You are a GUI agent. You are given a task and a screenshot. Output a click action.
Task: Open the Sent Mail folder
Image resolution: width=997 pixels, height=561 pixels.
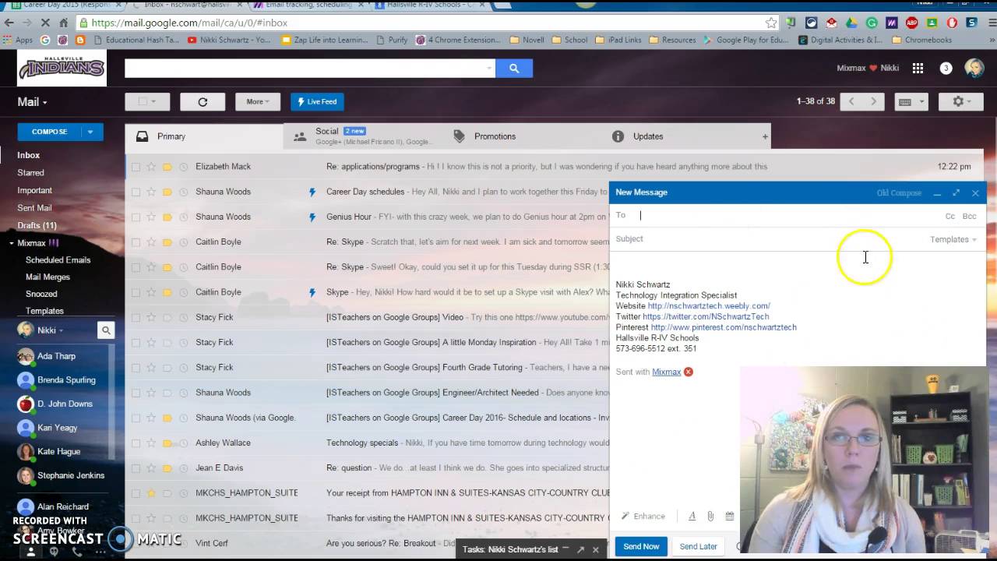(x=34, y=208)
